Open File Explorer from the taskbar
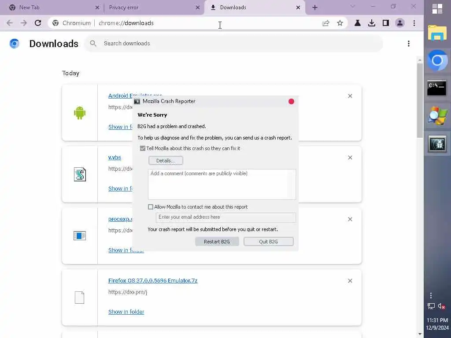 [437, 33]
